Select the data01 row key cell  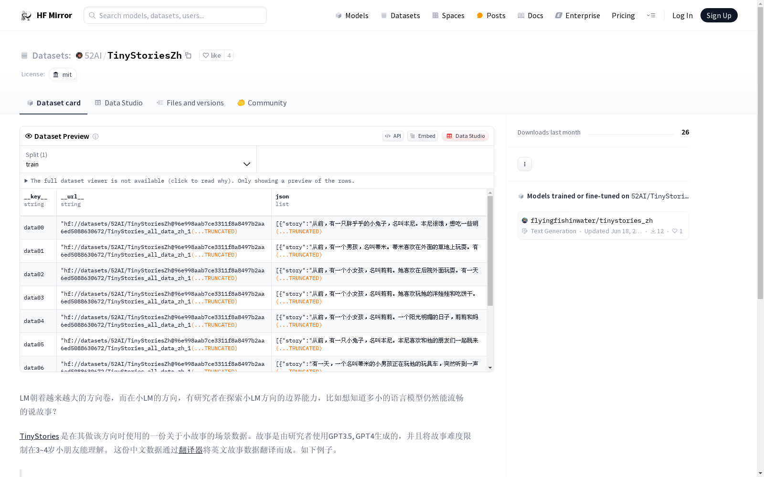click(38, 251)
